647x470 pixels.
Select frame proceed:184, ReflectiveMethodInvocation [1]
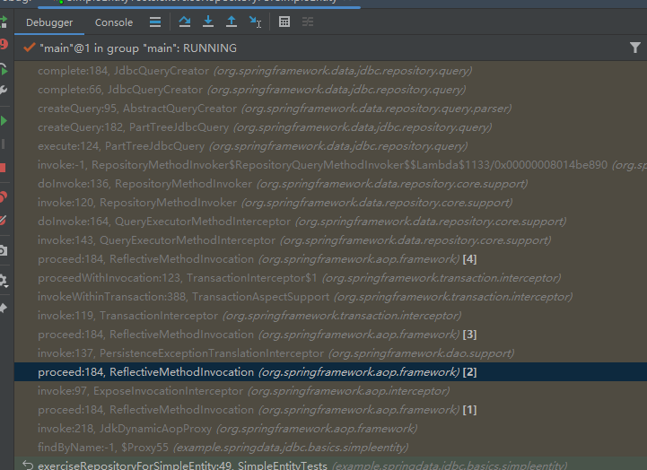[330, 410]
